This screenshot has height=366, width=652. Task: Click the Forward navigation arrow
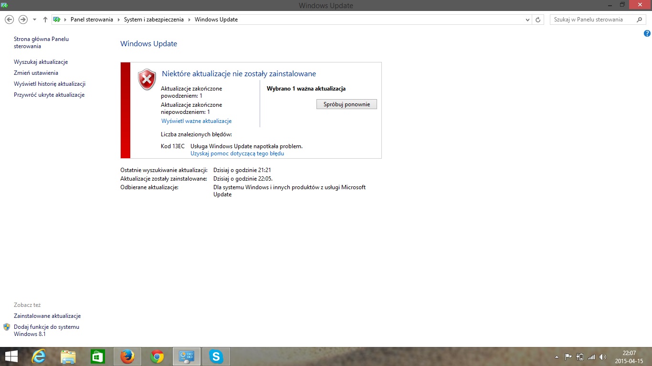(x=23, y=20)
